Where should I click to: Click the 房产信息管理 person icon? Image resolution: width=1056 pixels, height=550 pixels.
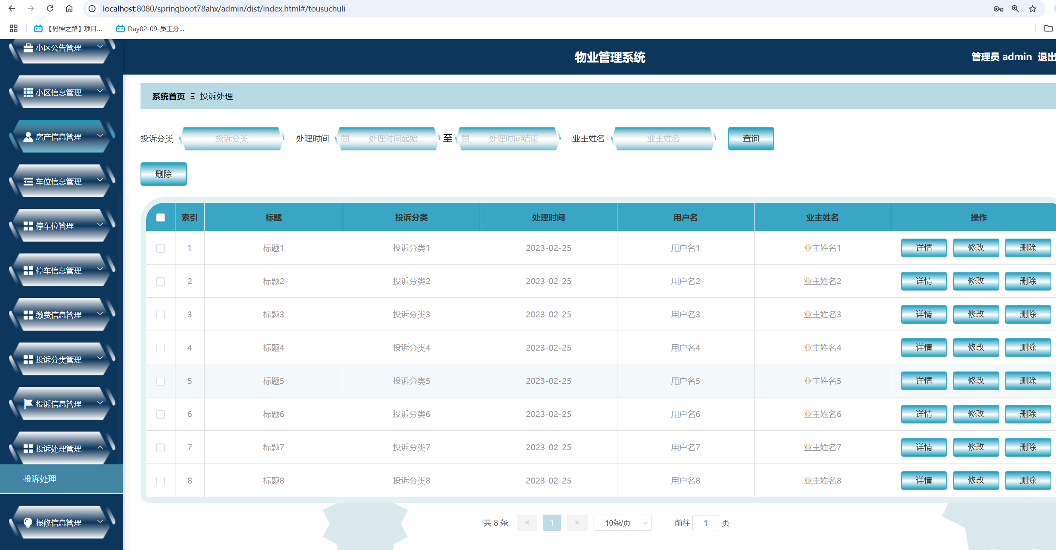[x=28, y=137]
